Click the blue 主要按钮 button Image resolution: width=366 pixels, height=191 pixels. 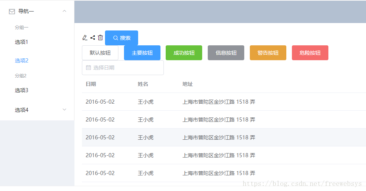142,53
